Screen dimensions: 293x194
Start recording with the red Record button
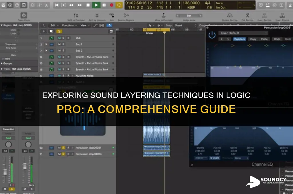point(112,5)
